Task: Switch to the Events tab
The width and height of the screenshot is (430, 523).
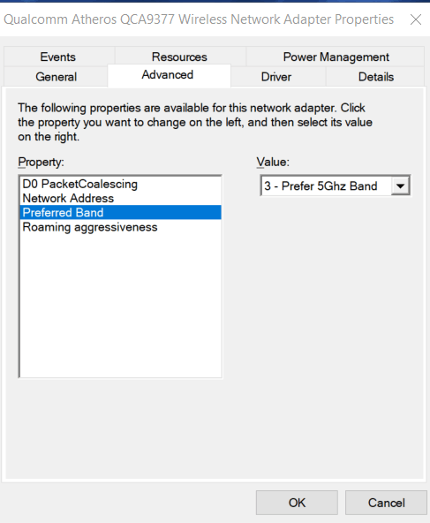Action: (58, 57)
